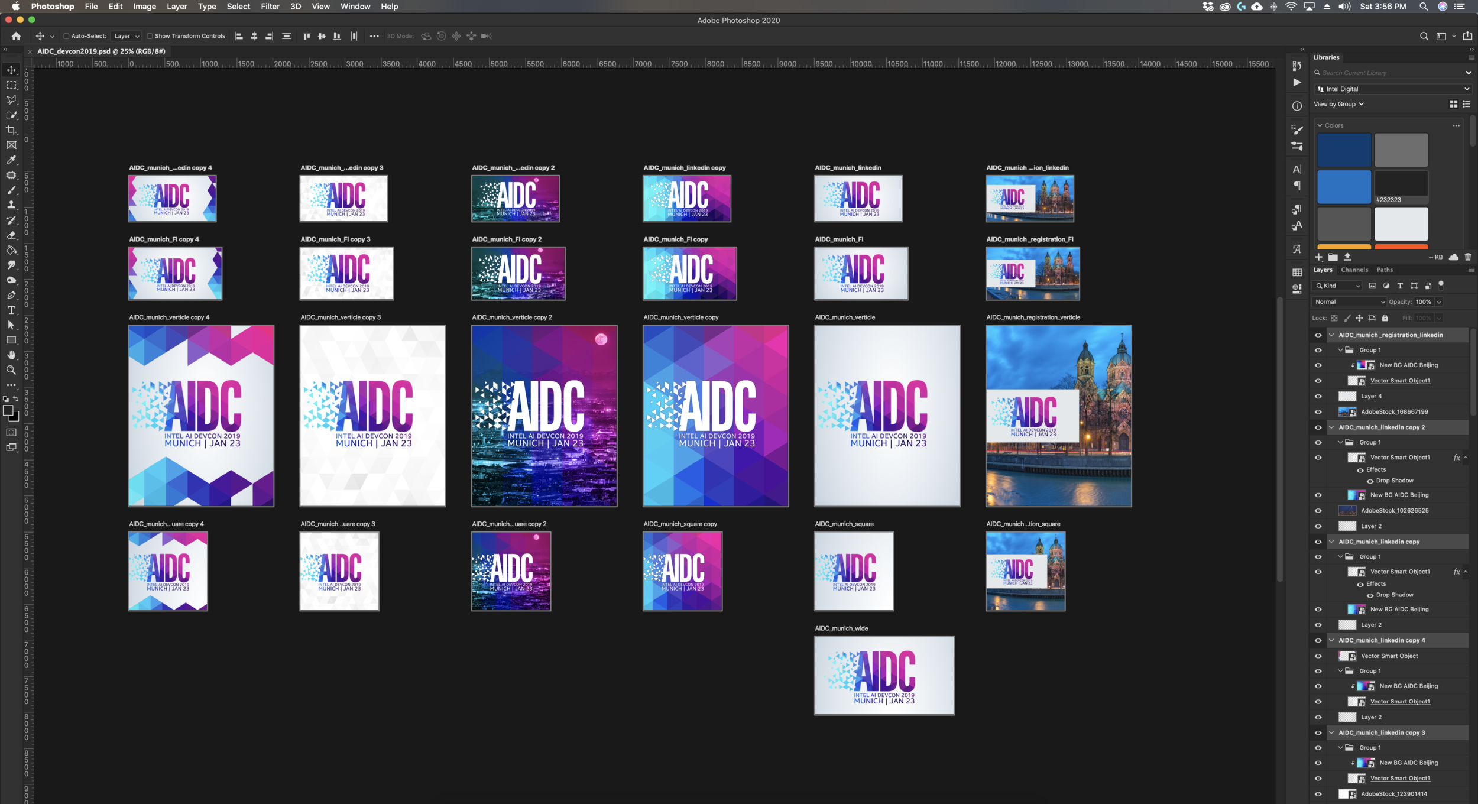Viewport: 1478px width, 804px height.
Task: Swap foreground and background colors
Action: coord(16,399)
